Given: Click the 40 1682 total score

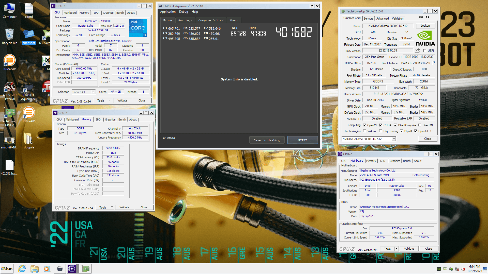Looking at the screenshot, I should click(x=294, y=32).
